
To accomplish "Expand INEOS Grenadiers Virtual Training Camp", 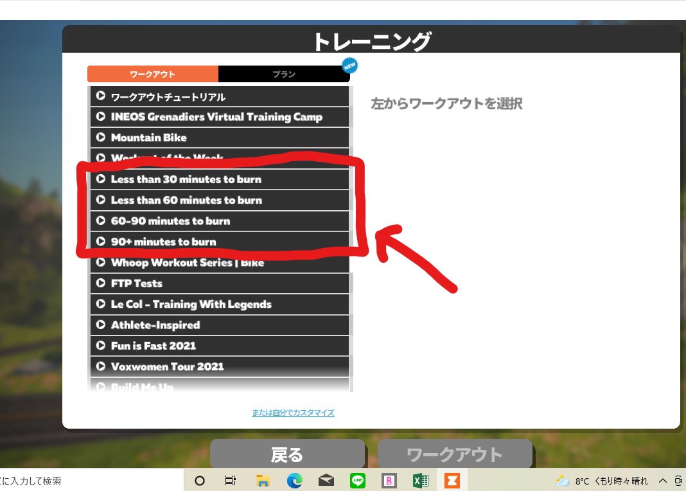I will point(220,117).
